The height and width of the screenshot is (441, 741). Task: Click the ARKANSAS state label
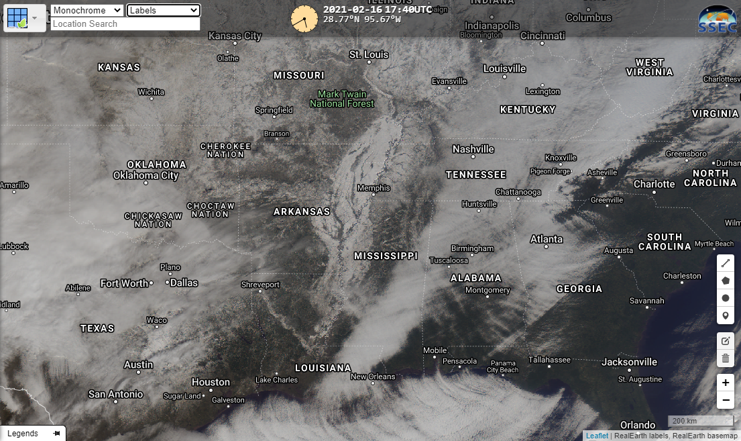pyautogui.click(x=302, y=211)
